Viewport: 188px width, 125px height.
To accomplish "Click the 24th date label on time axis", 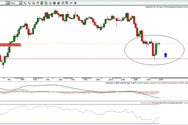I will tap(123, 80).
